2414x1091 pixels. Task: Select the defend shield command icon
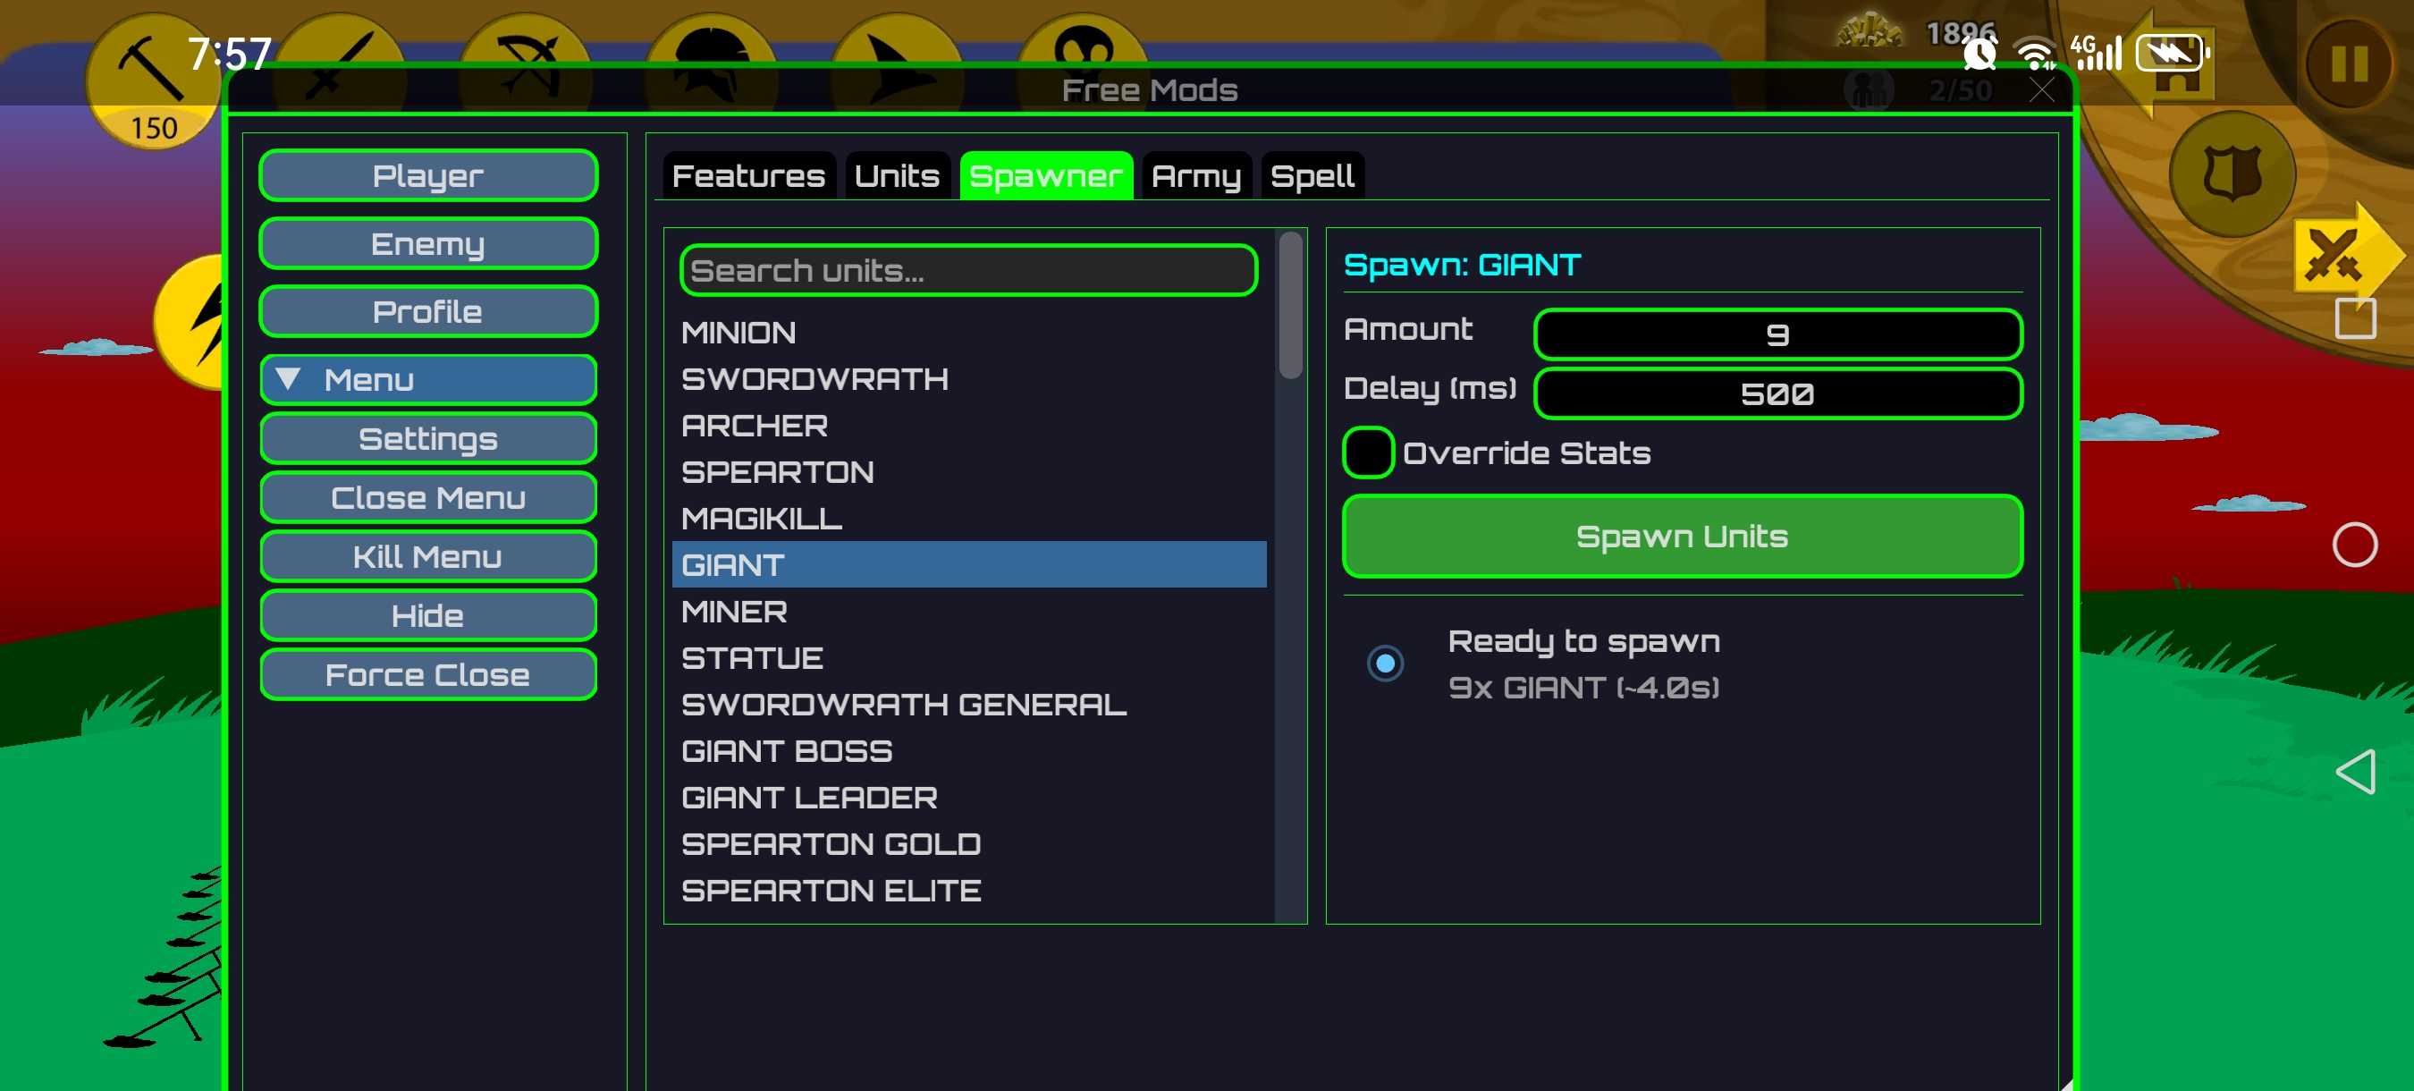2232,174
